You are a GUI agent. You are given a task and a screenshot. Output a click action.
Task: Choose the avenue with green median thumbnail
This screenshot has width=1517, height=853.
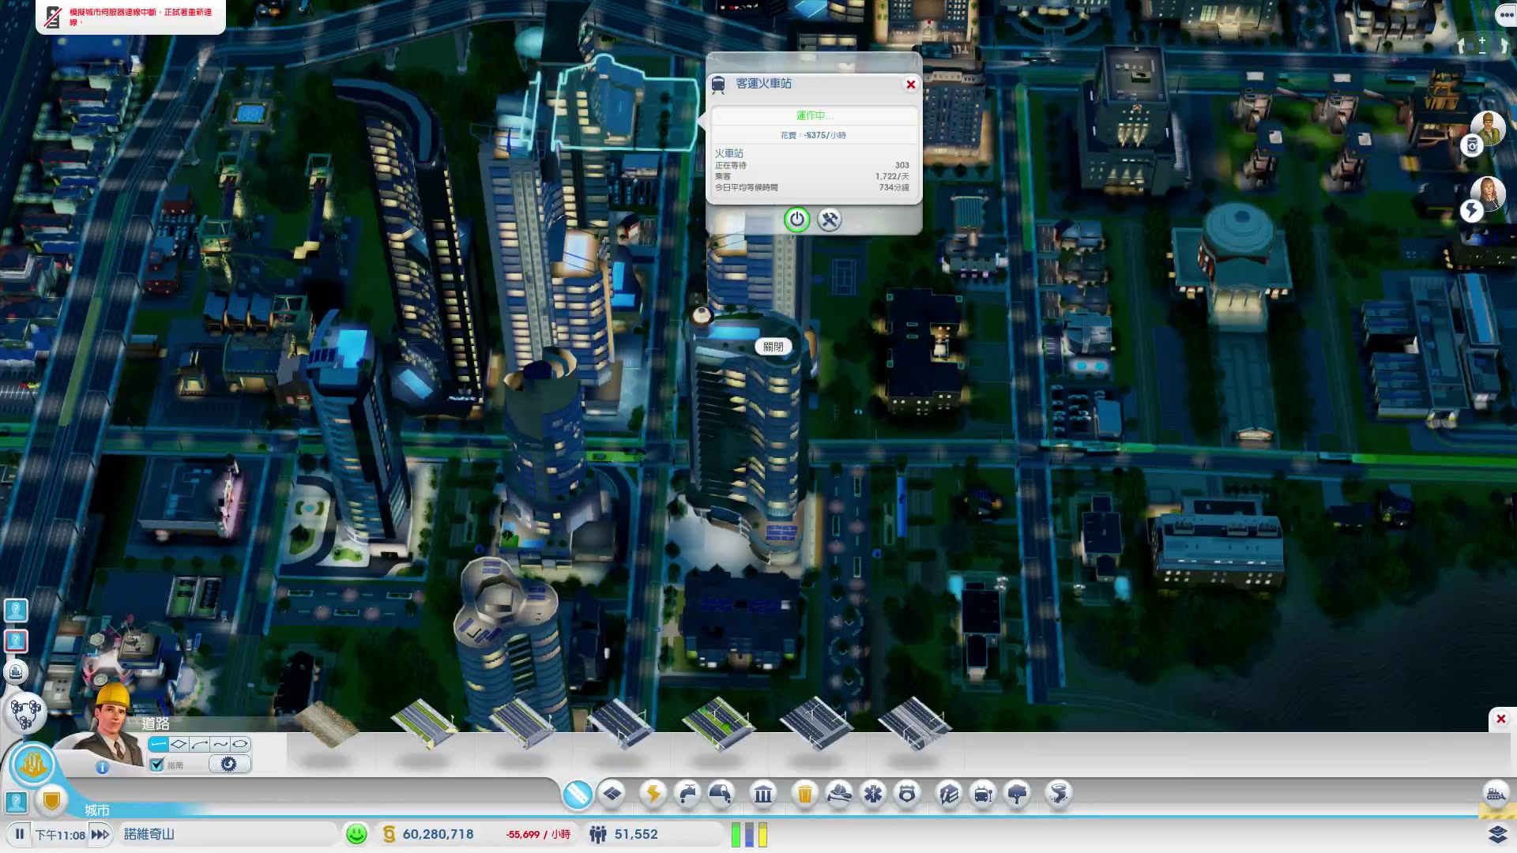point(717,723)
